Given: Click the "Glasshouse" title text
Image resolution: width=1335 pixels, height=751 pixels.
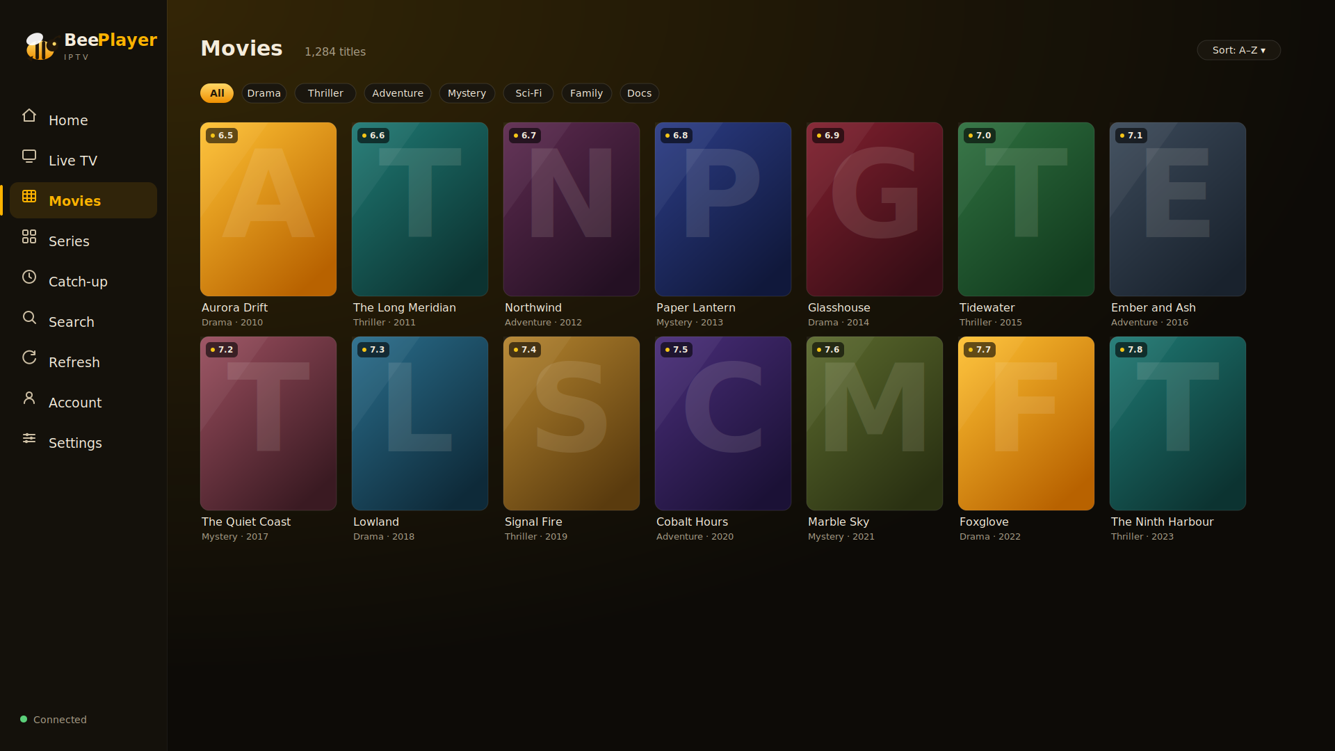Looking at the screenshot, I should click(839, 307).
